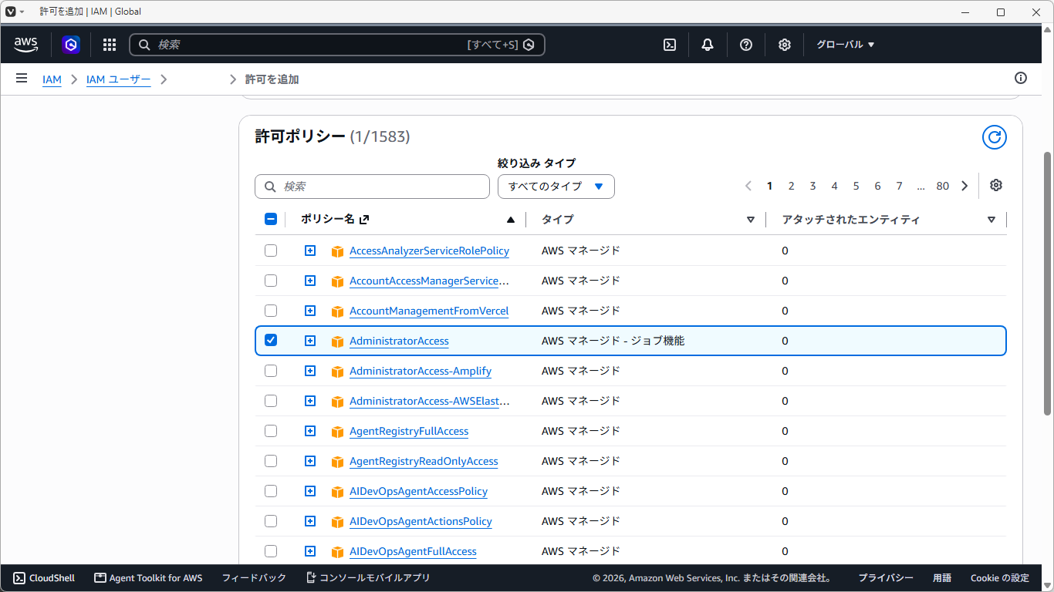Sort by ポリシー名 ascending arrow

(x=510, y=220)
